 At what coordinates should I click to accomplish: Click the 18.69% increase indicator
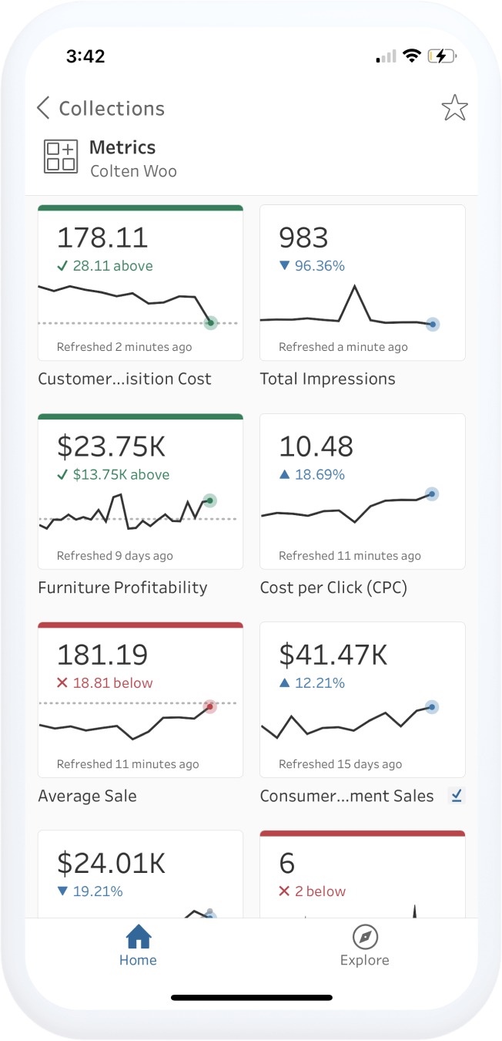tap(312, 475)
